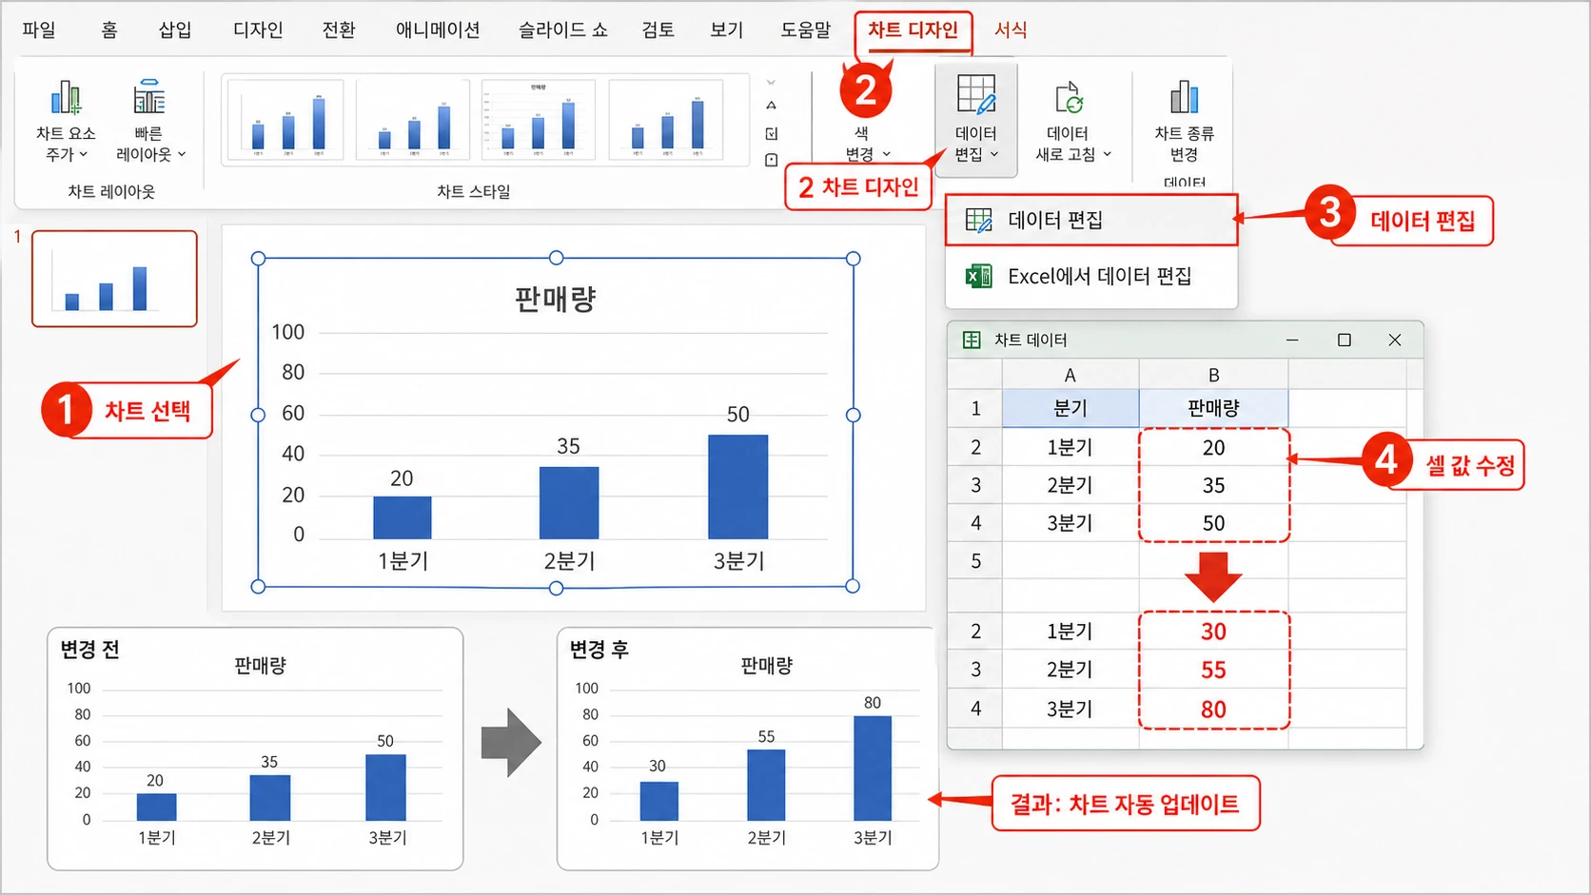Select the second chart style thumbnail
This screenshot has width=1591, height=895.
click(413, 121)
